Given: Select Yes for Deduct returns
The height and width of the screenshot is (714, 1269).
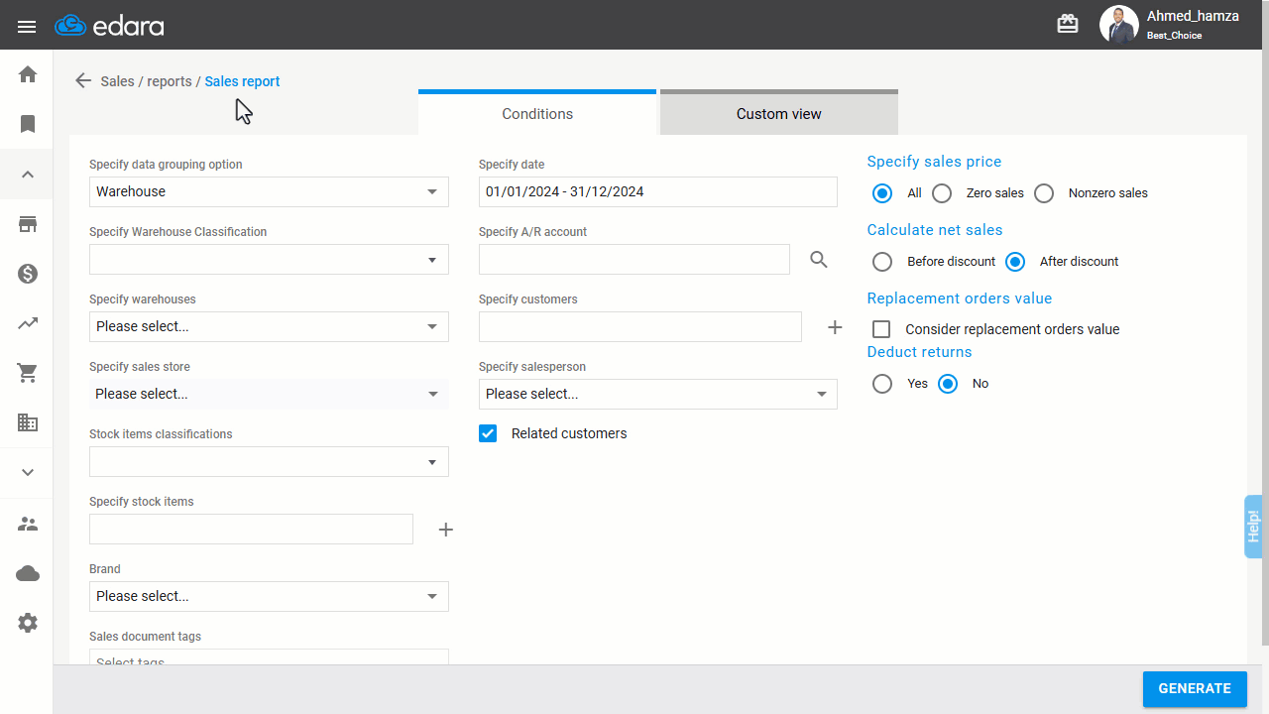Looking at the screenshot, I should click(x=882, y=384).
